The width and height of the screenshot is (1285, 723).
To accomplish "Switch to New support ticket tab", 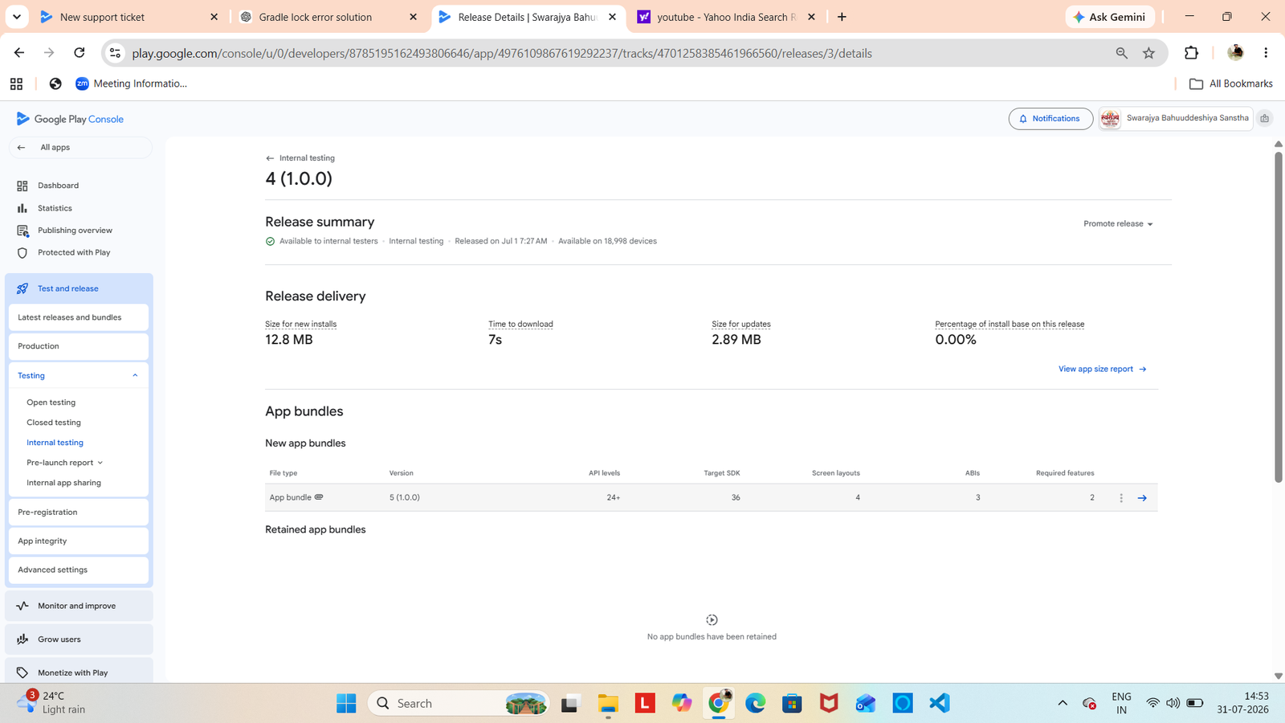I will tap(128, 17).
